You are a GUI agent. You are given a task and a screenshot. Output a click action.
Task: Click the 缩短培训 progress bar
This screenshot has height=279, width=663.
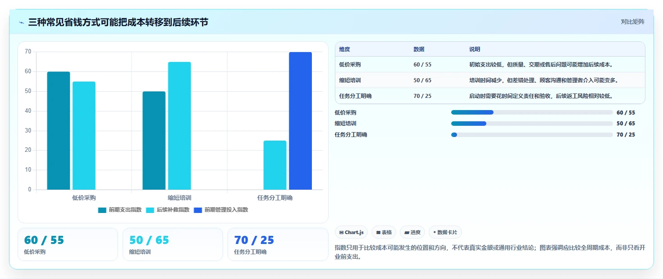click(532, 124)
